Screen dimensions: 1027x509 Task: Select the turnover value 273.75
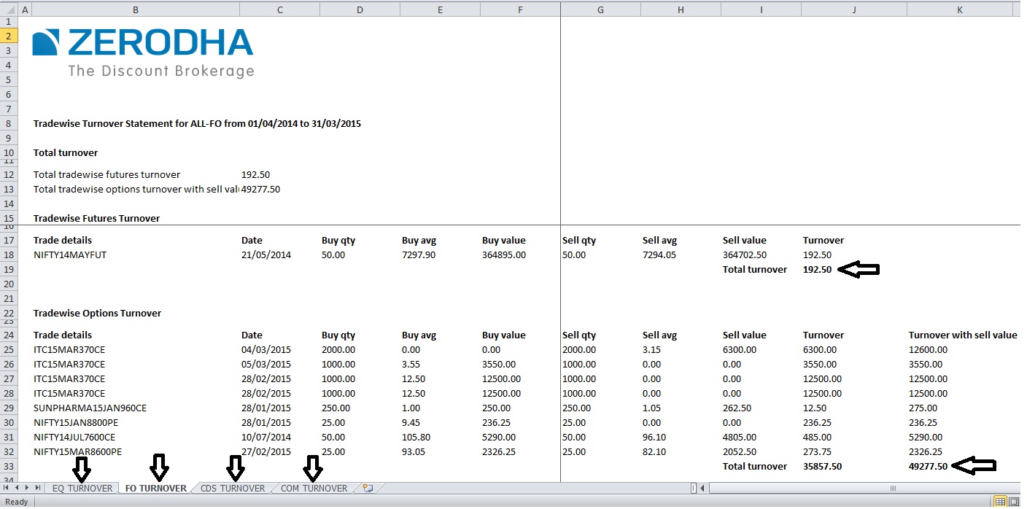(817, 451)
